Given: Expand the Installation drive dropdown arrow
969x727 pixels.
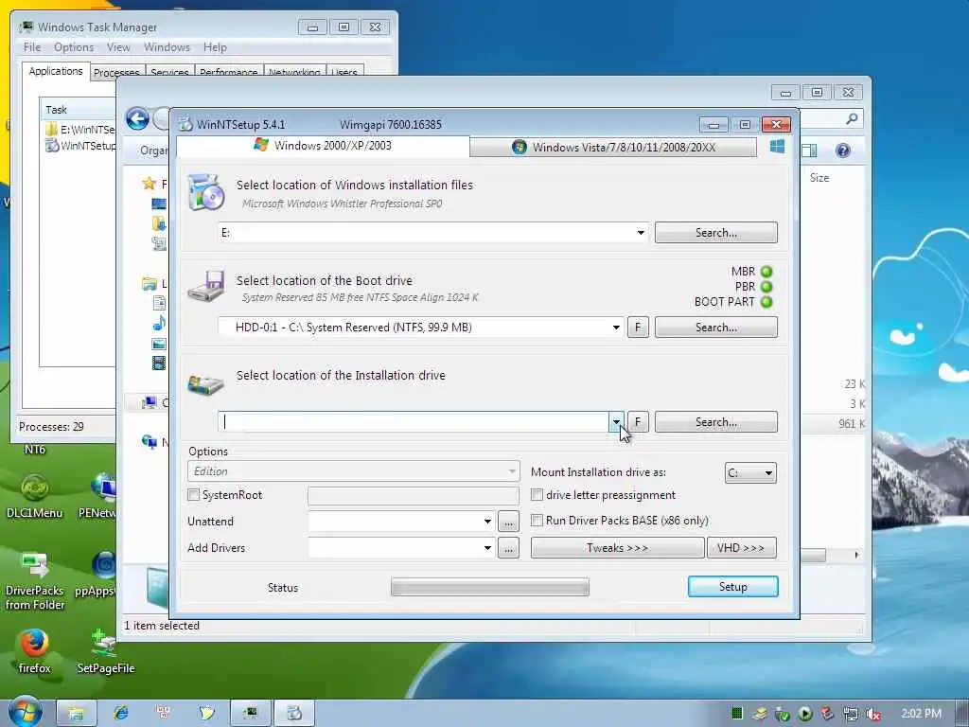Looking at the screenshot, I should pos(616,422).
